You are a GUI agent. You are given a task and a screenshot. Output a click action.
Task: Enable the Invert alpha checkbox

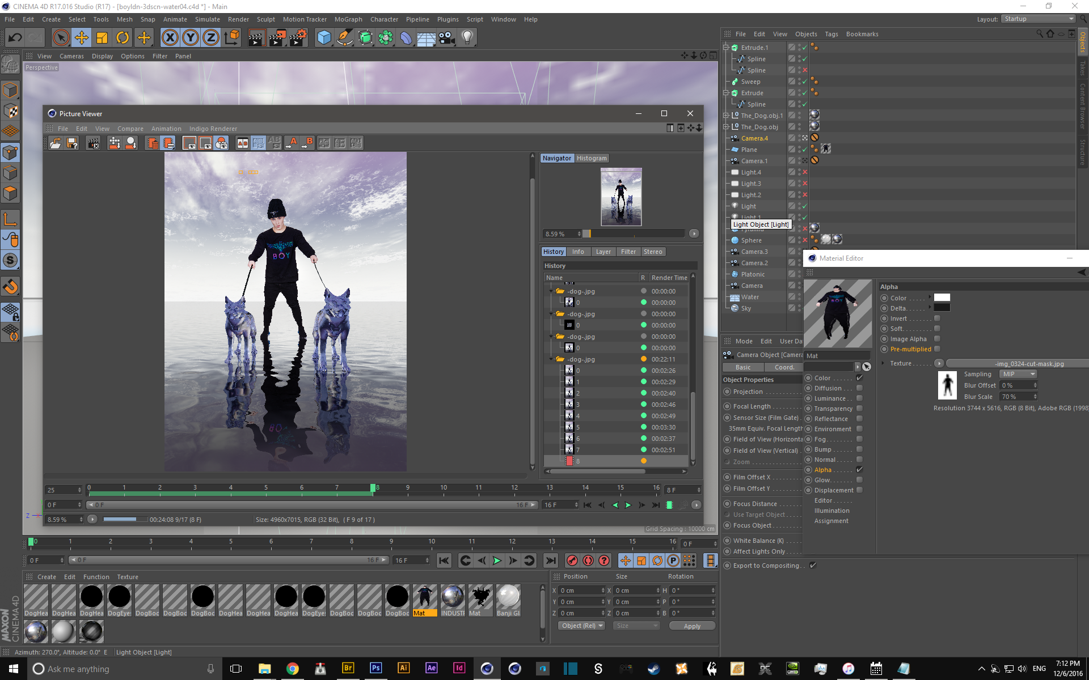click(937, 318)
